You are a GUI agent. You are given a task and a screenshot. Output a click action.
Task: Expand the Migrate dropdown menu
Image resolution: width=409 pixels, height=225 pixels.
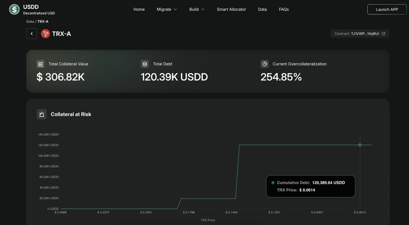[166, 9]
